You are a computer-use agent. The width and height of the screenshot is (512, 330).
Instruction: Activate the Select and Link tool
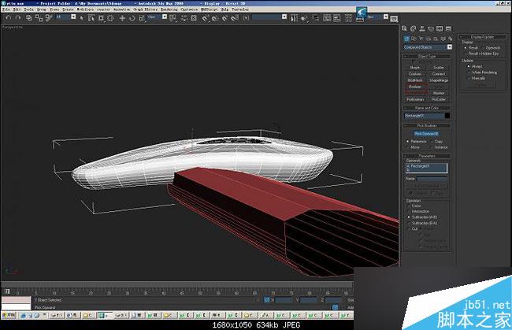click(x=29, y=18)
